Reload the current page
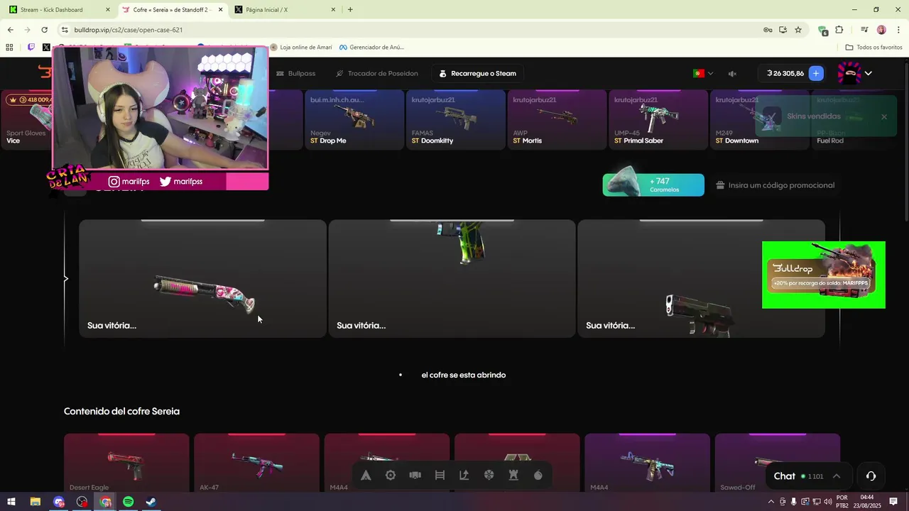The width and height of the screenshot is (909, 511). [44, 30]
